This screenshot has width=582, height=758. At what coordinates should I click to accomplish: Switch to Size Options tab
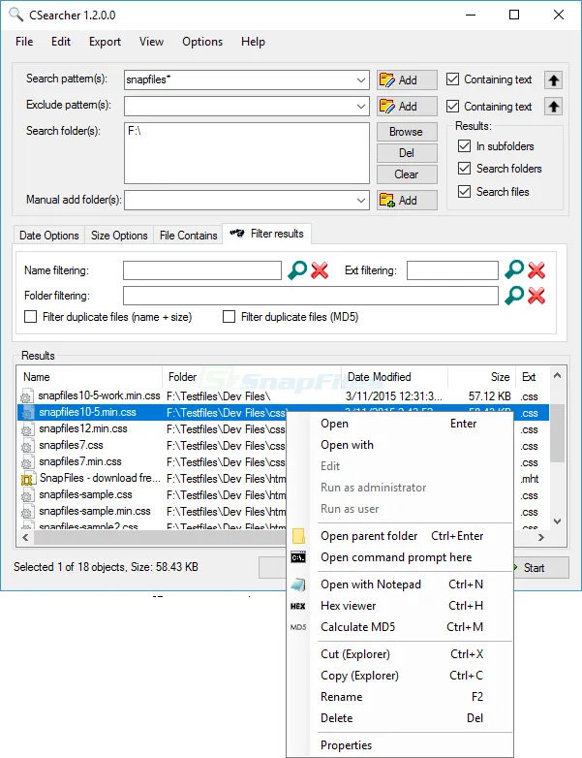coord(119,236)
